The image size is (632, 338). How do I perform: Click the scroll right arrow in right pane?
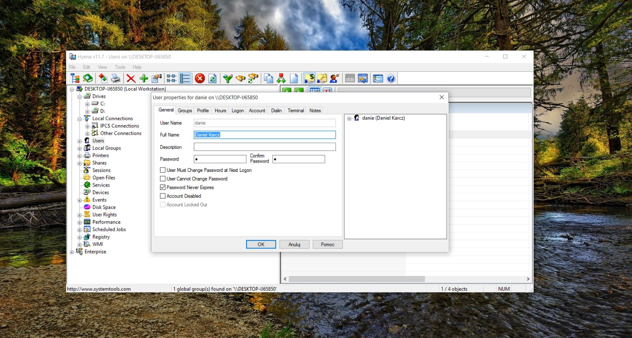pyautogui.click(x=528, y=279)
